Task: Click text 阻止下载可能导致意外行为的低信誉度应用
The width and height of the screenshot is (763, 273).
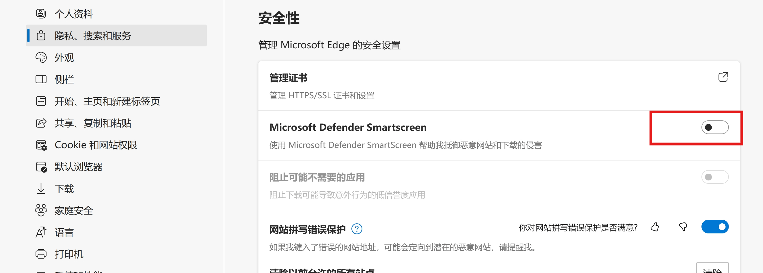Action: point(347,195)
